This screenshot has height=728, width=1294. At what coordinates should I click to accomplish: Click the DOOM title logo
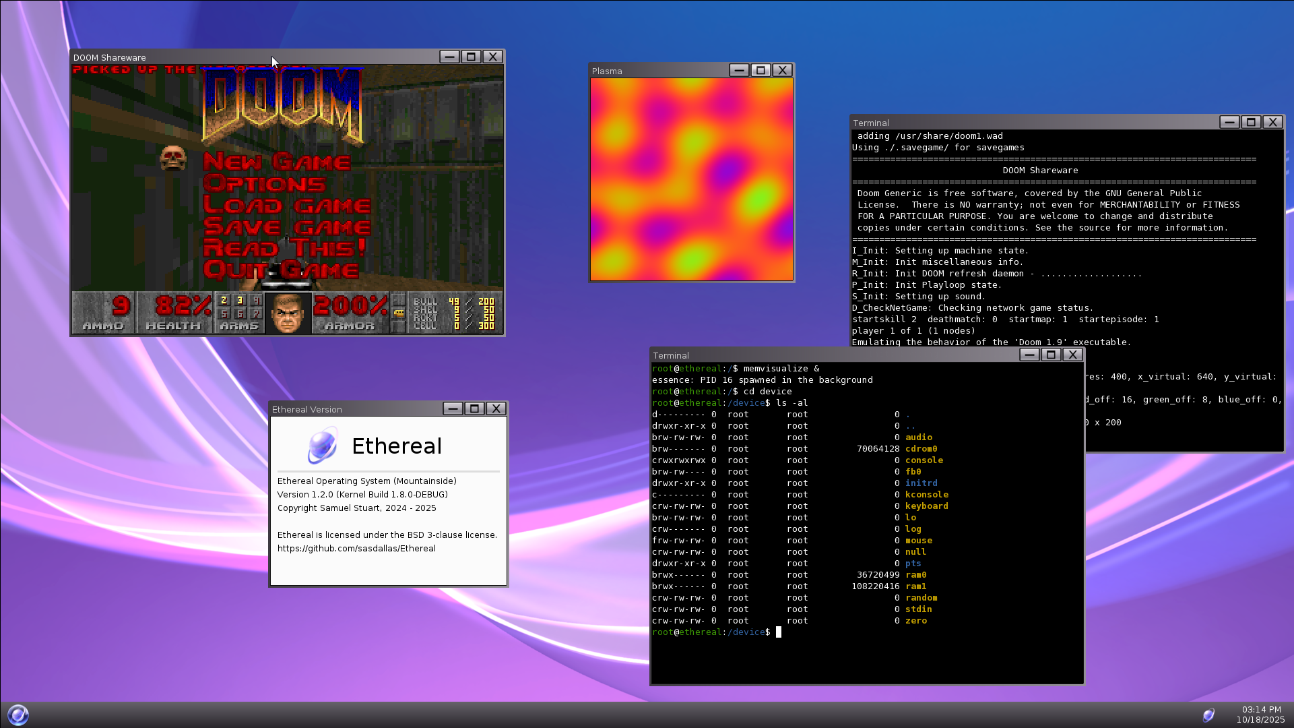tap(283, 104)
